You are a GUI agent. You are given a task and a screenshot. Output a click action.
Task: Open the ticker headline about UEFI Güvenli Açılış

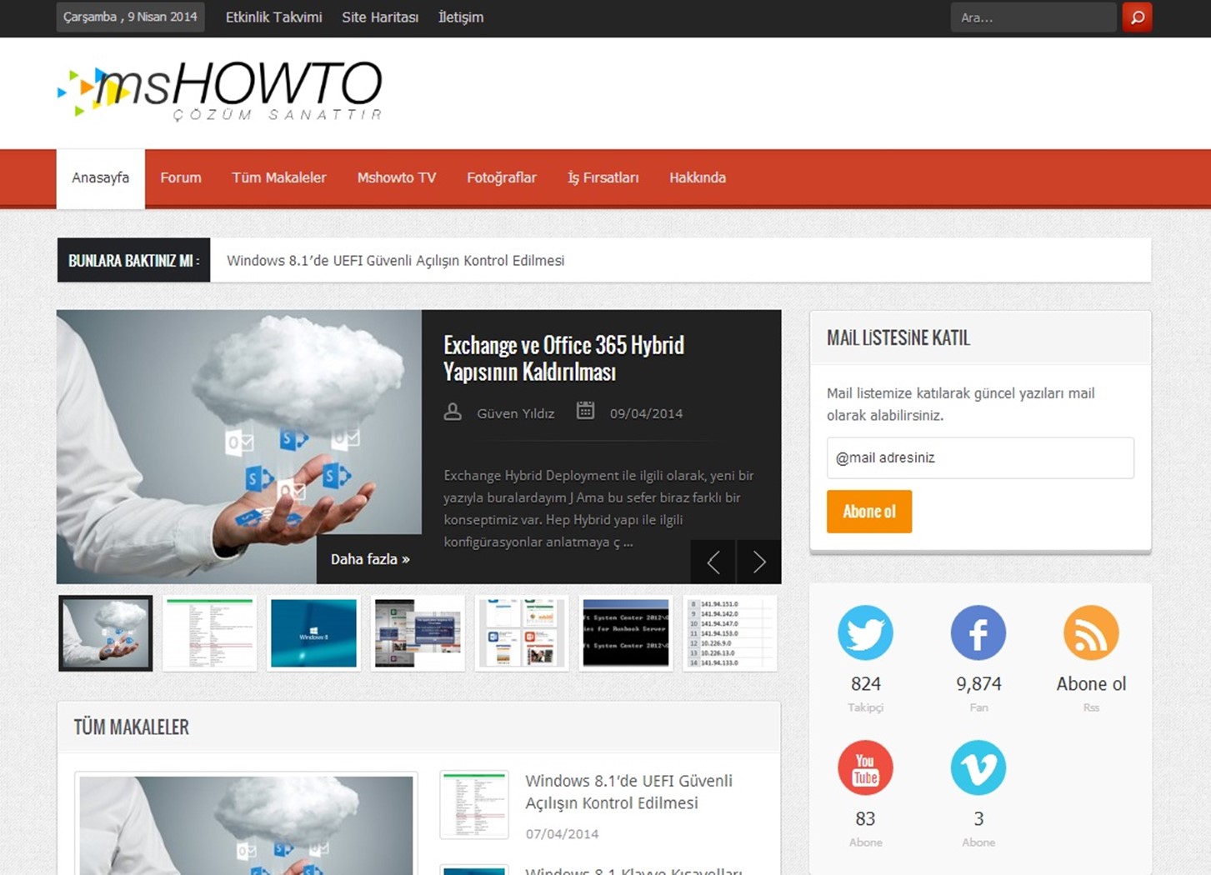tap(396, 261)
